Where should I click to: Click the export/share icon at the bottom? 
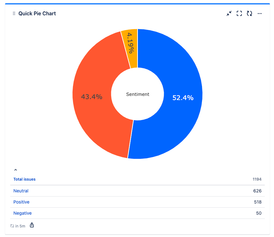(x=32, y=225)
